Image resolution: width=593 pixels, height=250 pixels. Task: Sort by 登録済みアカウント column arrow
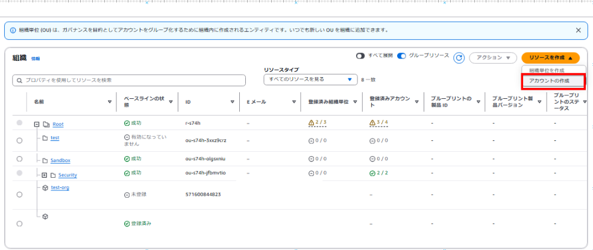click(x=417, y=102)
